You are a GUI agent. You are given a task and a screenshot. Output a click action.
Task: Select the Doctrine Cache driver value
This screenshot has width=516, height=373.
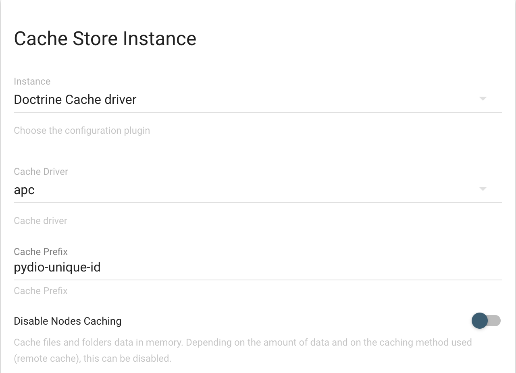pyautogui.click(x=75, y=99)
